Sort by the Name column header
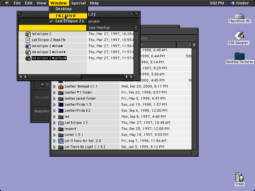The image size is (255, 191). (53, 28)
